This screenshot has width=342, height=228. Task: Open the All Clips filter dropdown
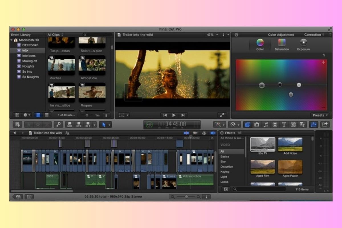click(x=55, y=35)
